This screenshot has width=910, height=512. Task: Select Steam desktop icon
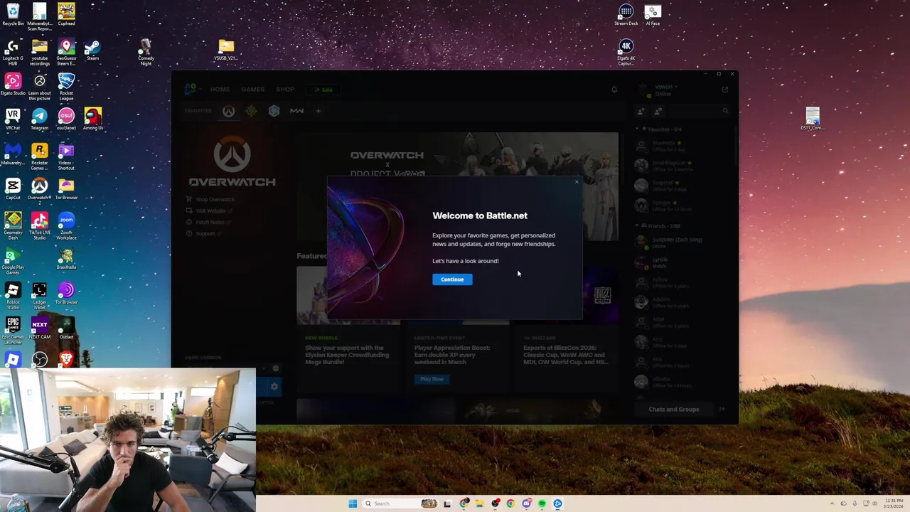pos(92,50)
